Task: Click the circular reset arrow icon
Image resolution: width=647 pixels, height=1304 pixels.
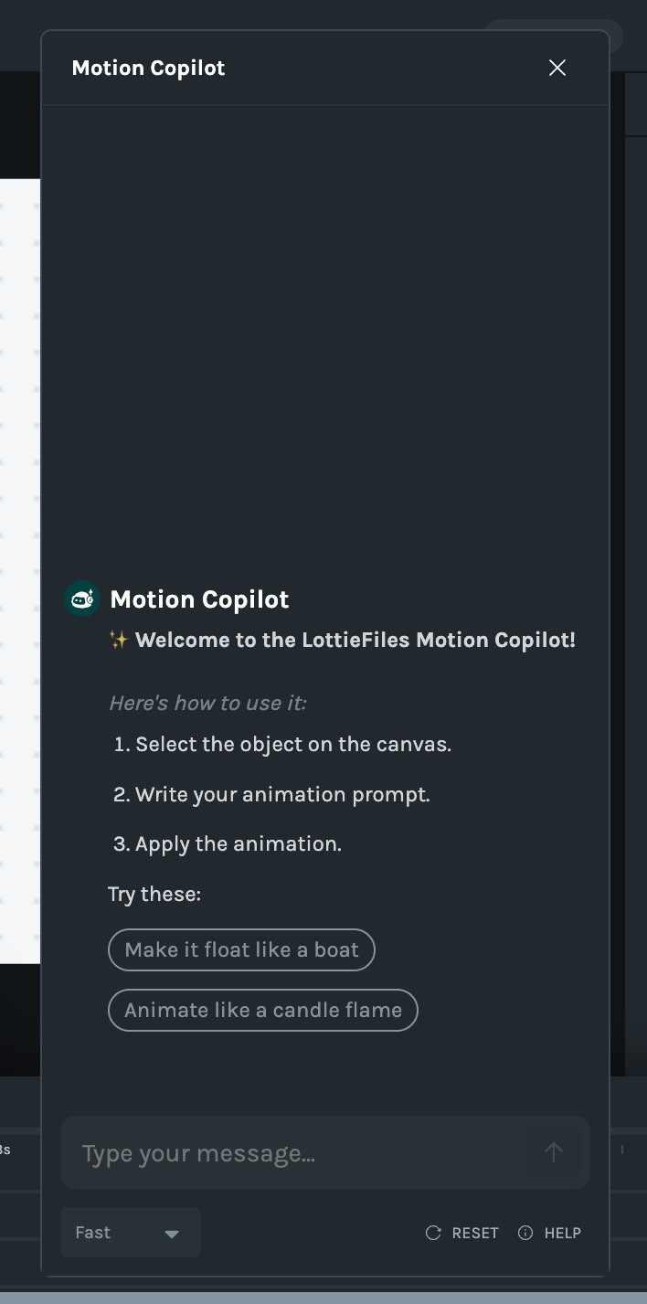Action: 432,1233
